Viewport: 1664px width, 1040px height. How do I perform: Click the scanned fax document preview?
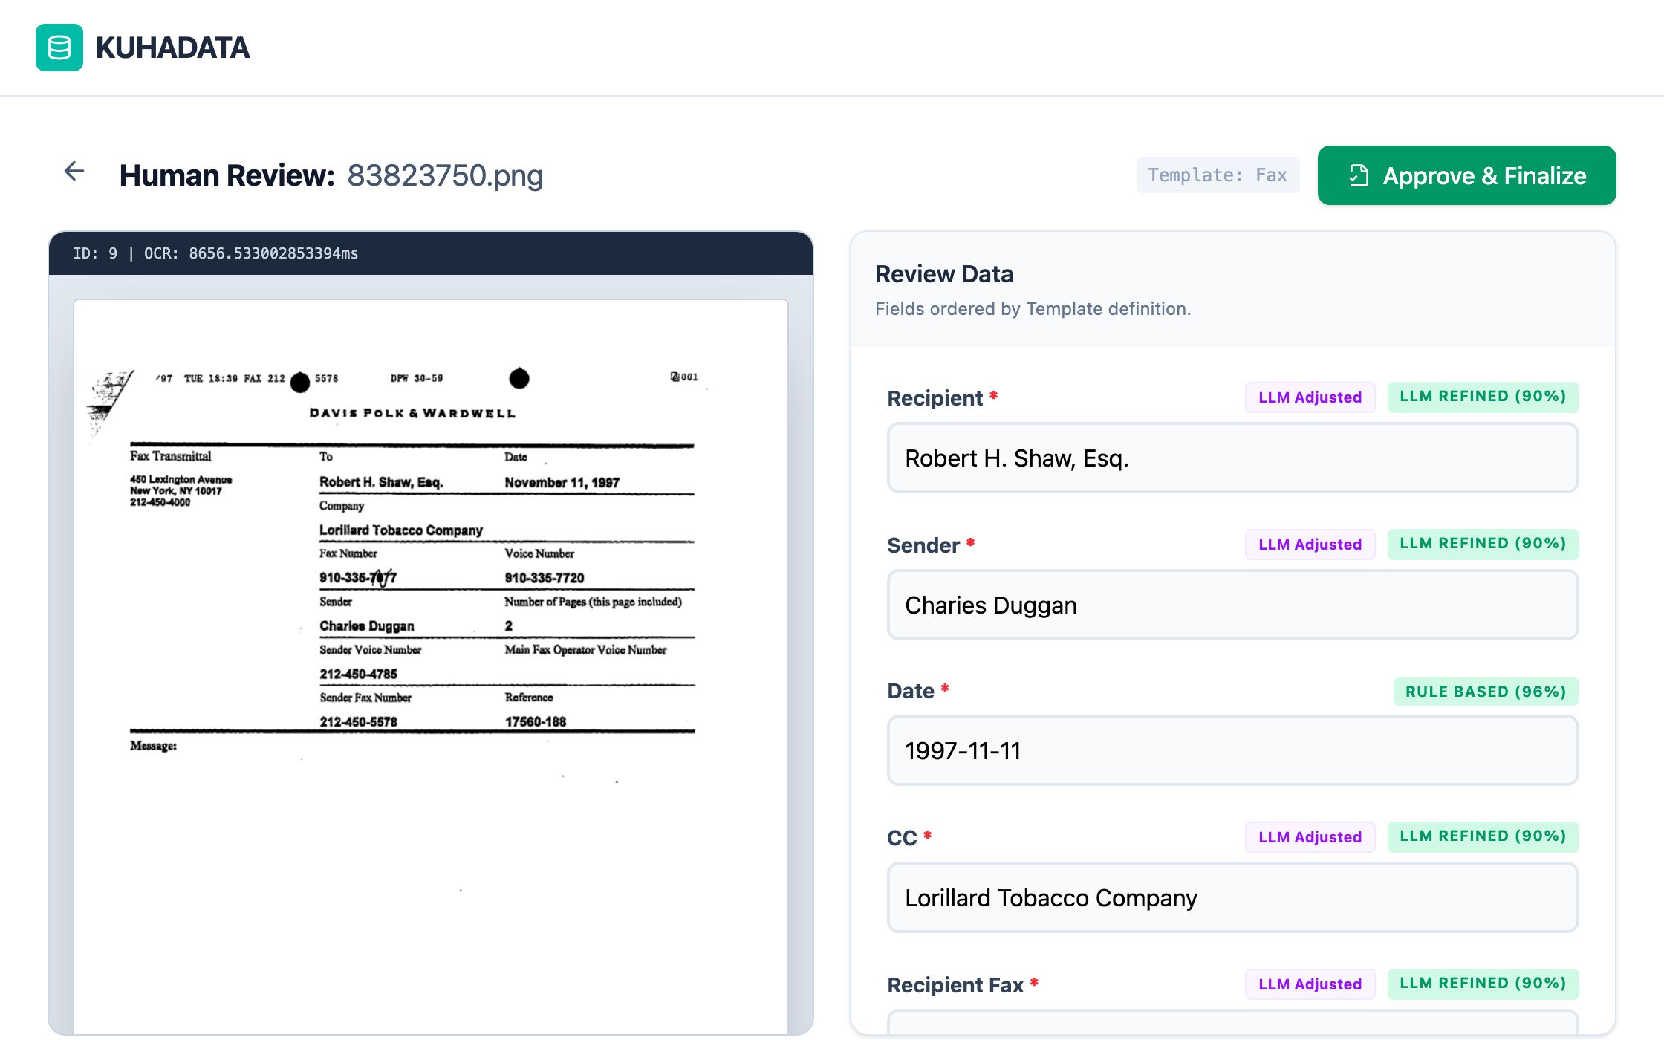tap(431, 666)
